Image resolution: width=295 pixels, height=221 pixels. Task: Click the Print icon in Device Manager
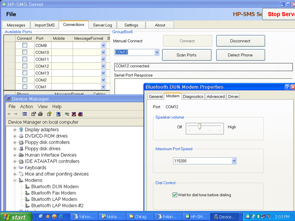tap(40, 114)
